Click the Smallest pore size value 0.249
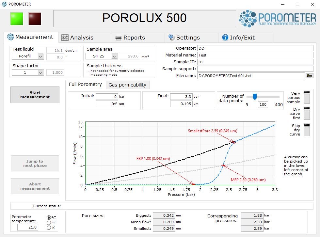This screenshot has width=320, height=237. point(164,229)
